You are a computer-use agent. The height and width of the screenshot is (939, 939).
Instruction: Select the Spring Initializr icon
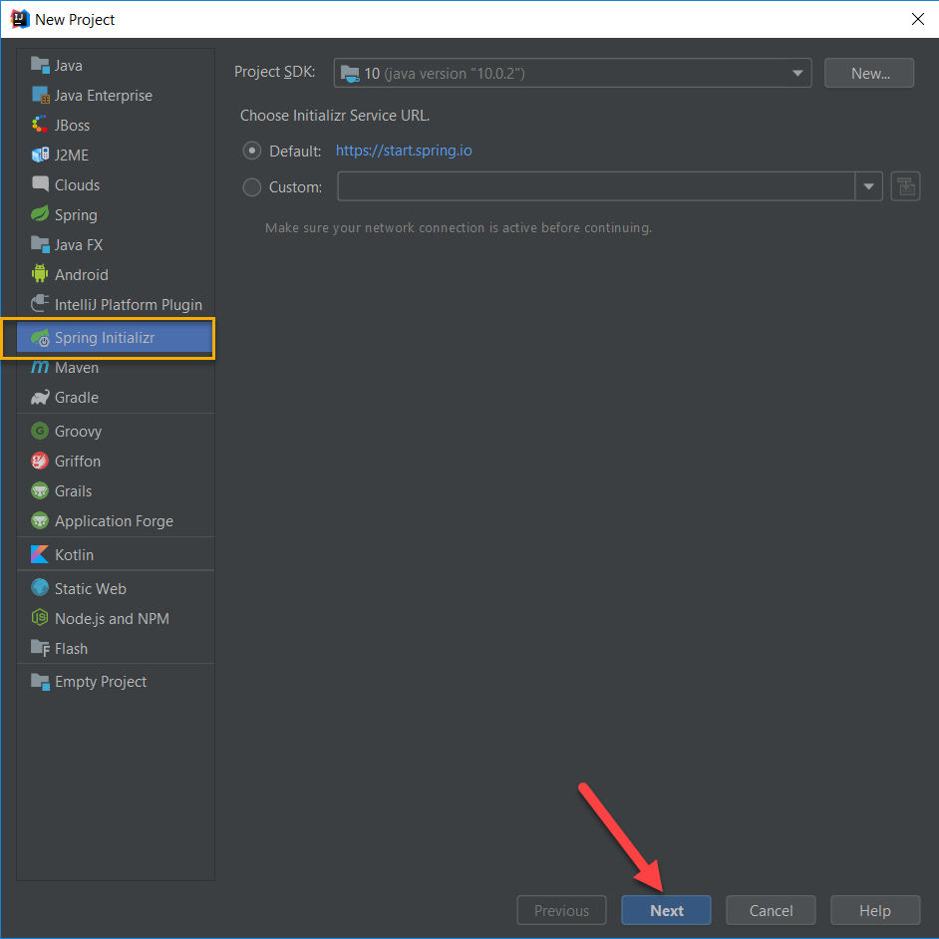[40, 338]
